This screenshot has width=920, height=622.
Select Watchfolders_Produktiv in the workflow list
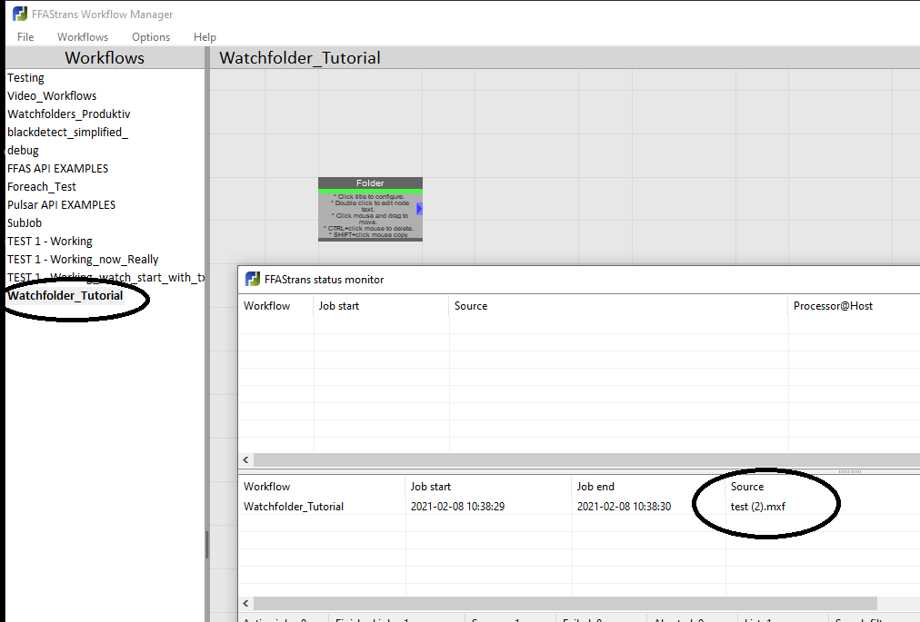pyautogui.click(x=69, y=114)
